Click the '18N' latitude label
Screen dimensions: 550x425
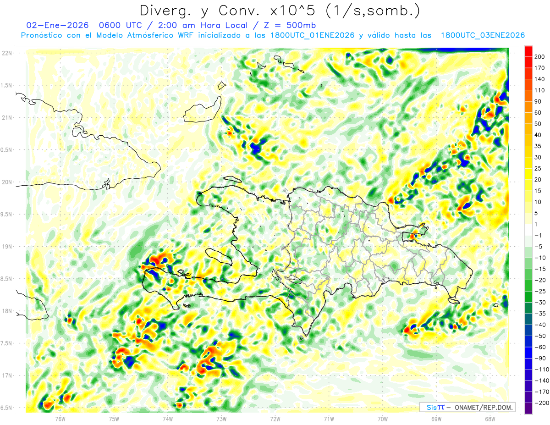tap(7, 311)
